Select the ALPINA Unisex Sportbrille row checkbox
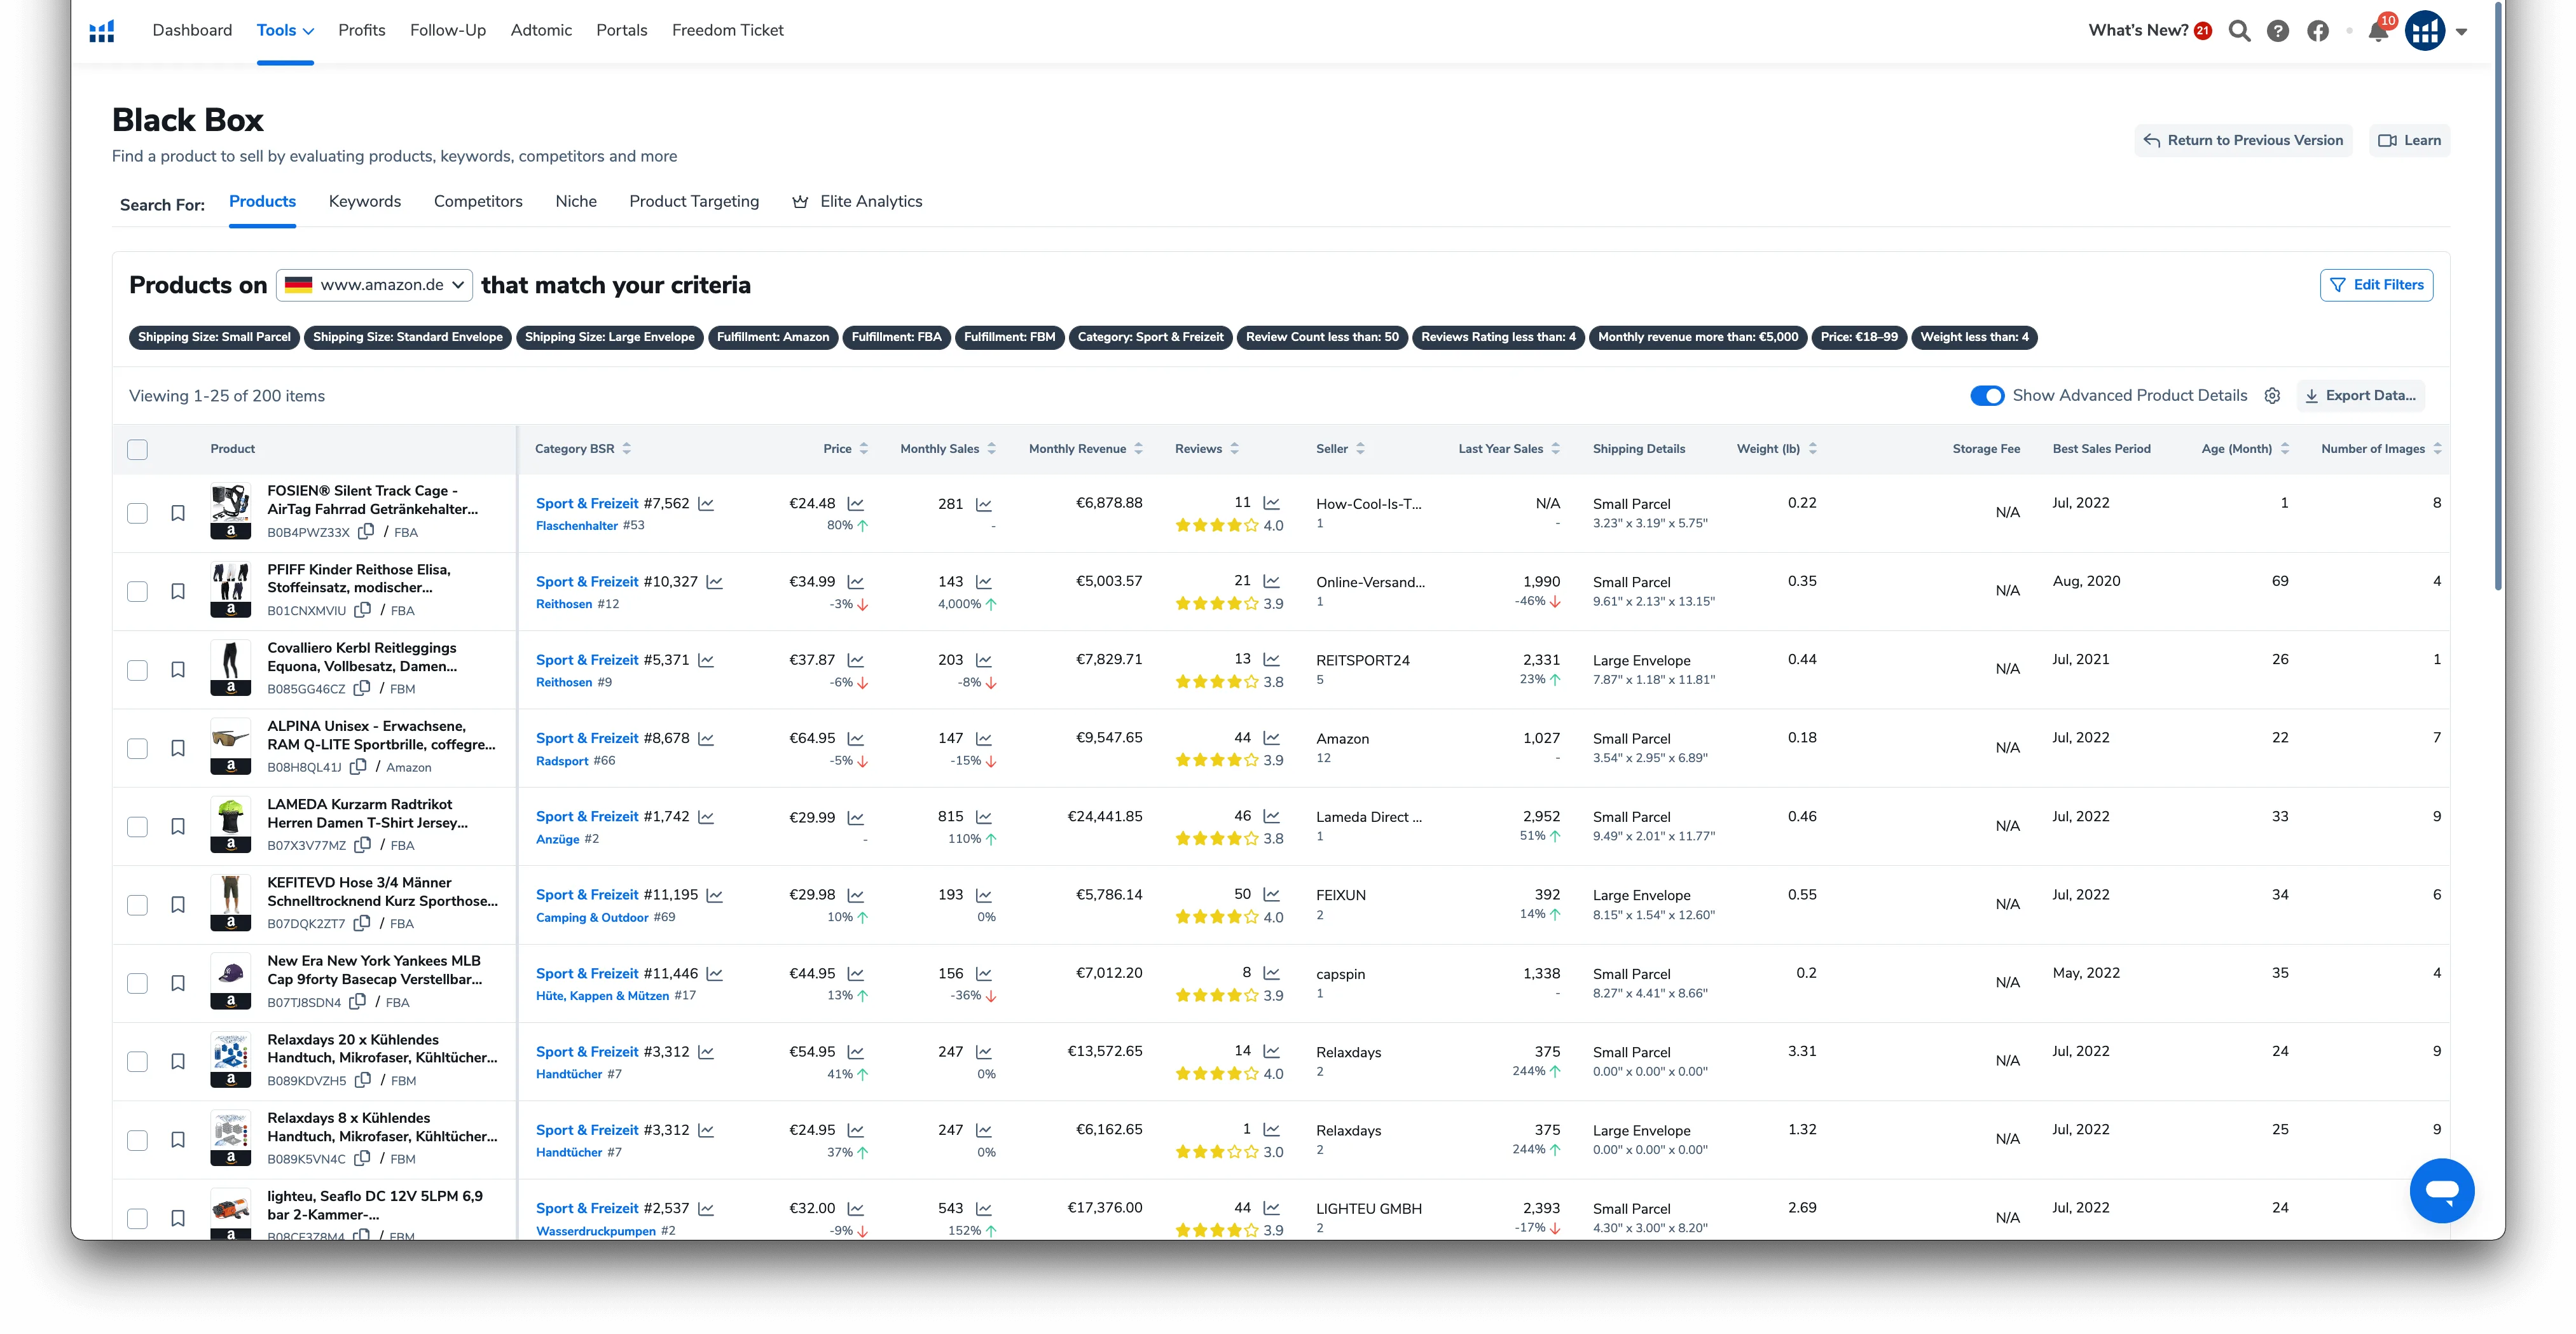This screenshot has width=2576, height=1334. [138, 747]
